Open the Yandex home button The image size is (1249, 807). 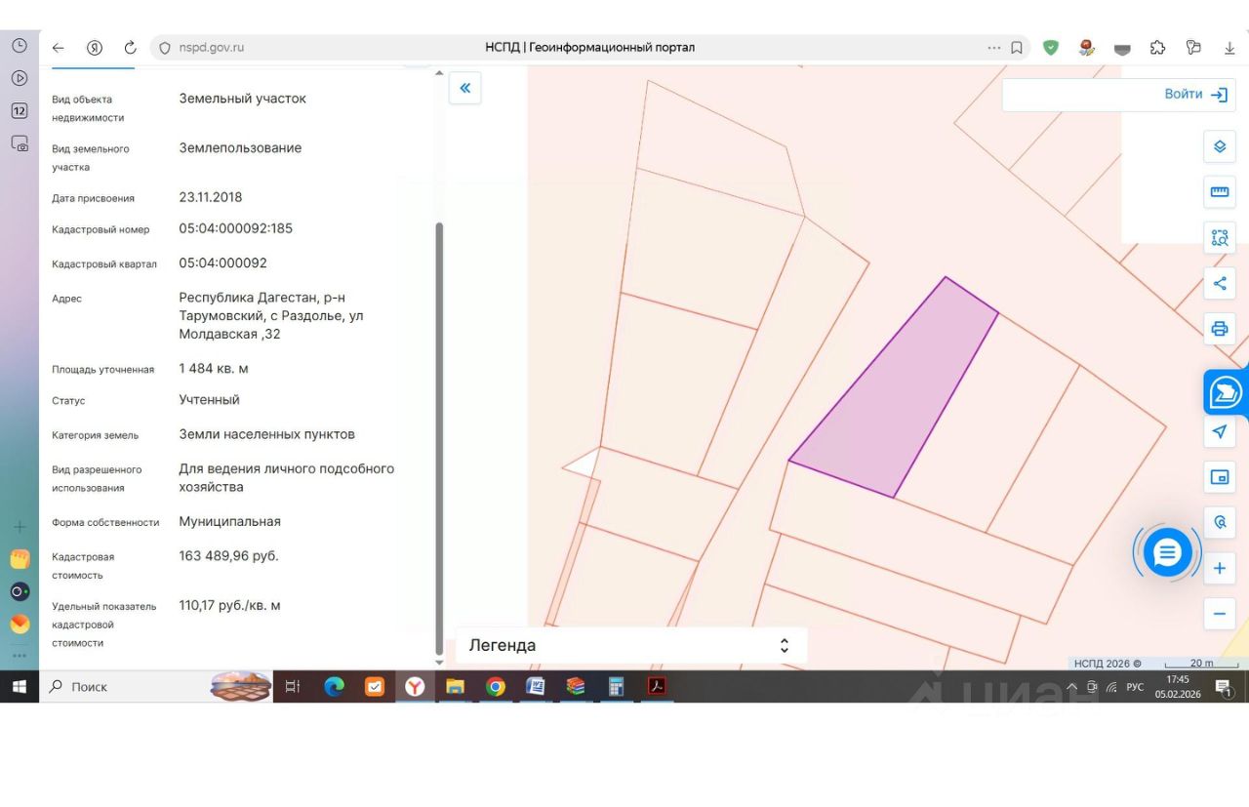coord(95,48)
